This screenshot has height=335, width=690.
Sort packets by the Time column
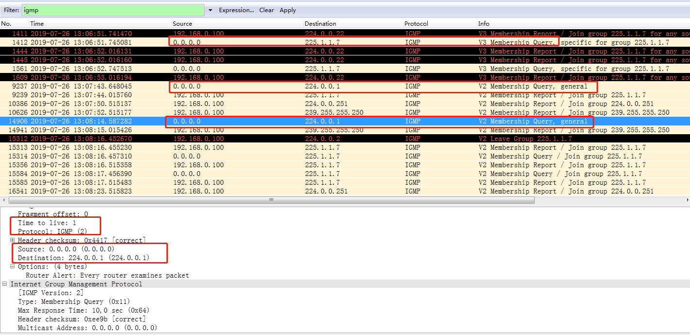tap(36, 23)
